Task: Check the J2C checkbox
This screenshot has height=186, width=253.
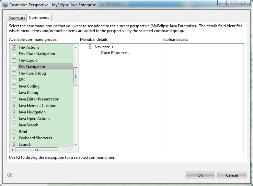Action: point(14,80)
